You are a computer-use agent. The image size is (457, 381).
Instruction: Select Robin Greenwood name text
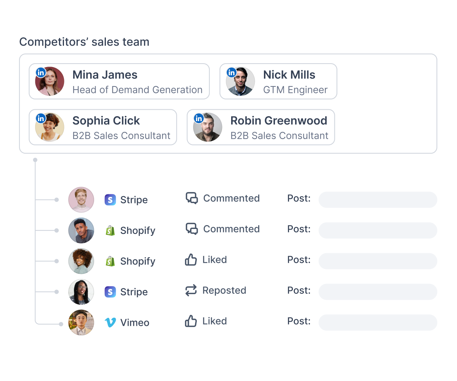tap(279, 120)
